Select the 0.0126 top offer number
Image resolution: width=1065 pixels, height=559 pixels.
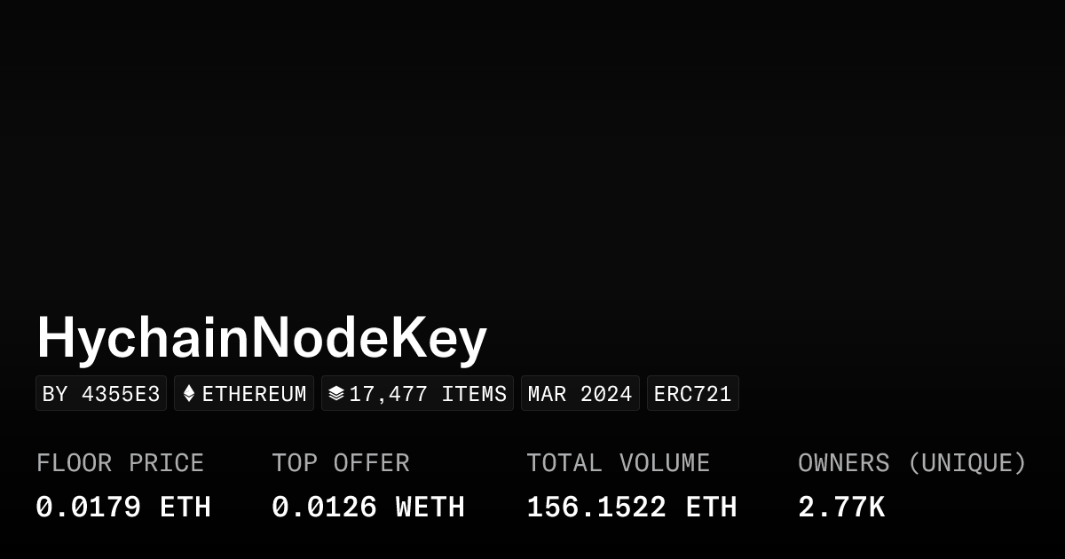coord(324,508)
